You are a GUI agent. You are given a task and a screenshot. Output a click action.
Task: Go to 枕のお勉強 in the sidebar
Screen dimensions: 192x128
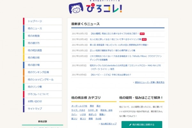pos(43,36)
